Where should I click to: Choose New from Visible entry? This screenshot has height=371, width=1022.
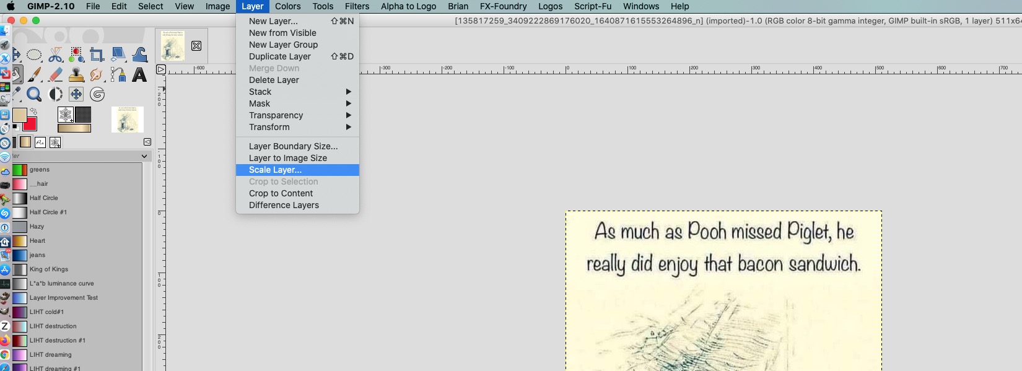pyautogui.click(x=297, y=33)
